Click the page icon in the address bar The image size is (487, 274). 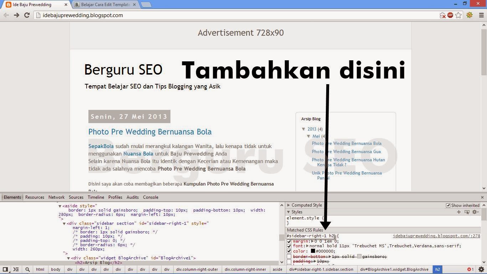click(39, 15)
